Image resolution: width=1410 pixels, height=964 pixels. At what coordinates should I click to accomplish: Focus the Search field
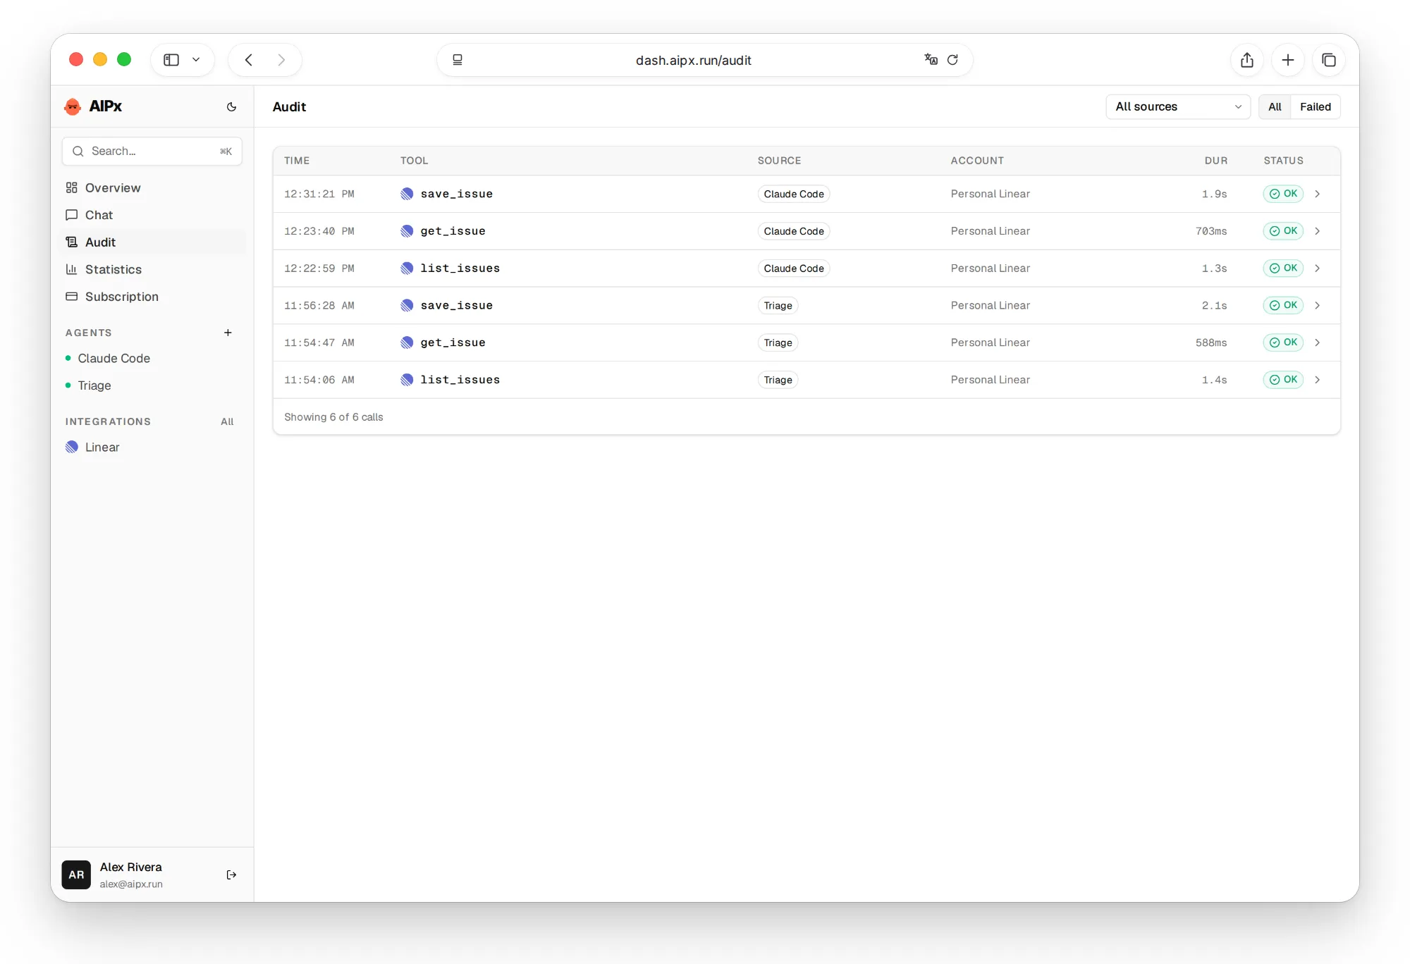[152, 152]
